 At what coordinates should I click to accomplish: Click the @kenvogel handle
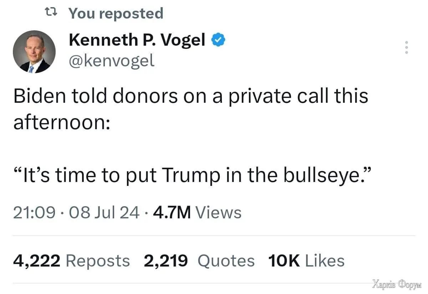111,61
